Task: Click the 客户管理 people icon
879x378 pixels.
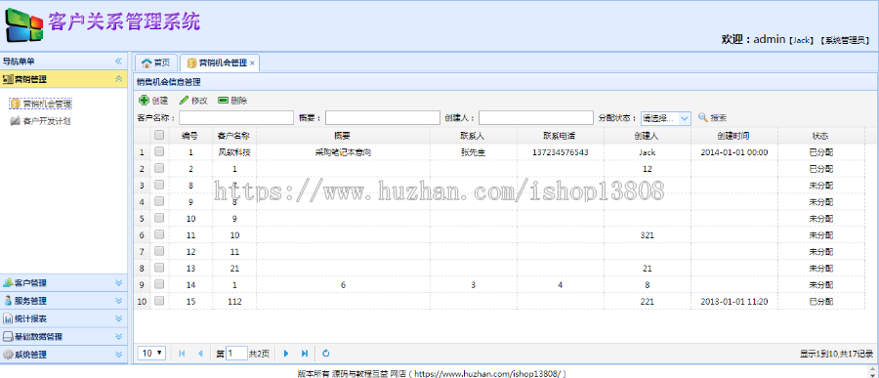Action: (x=8, y=282)
